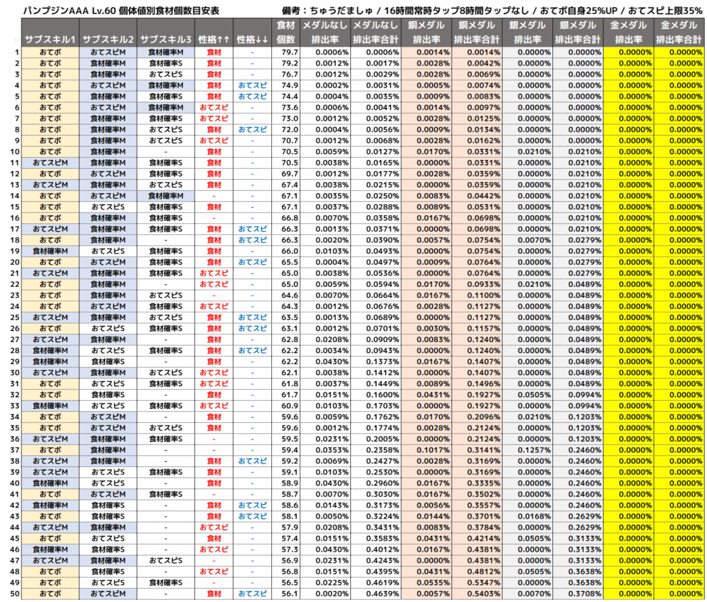
Task: Click the 0.1017% bronze rate cell
Action: (432, 450)
